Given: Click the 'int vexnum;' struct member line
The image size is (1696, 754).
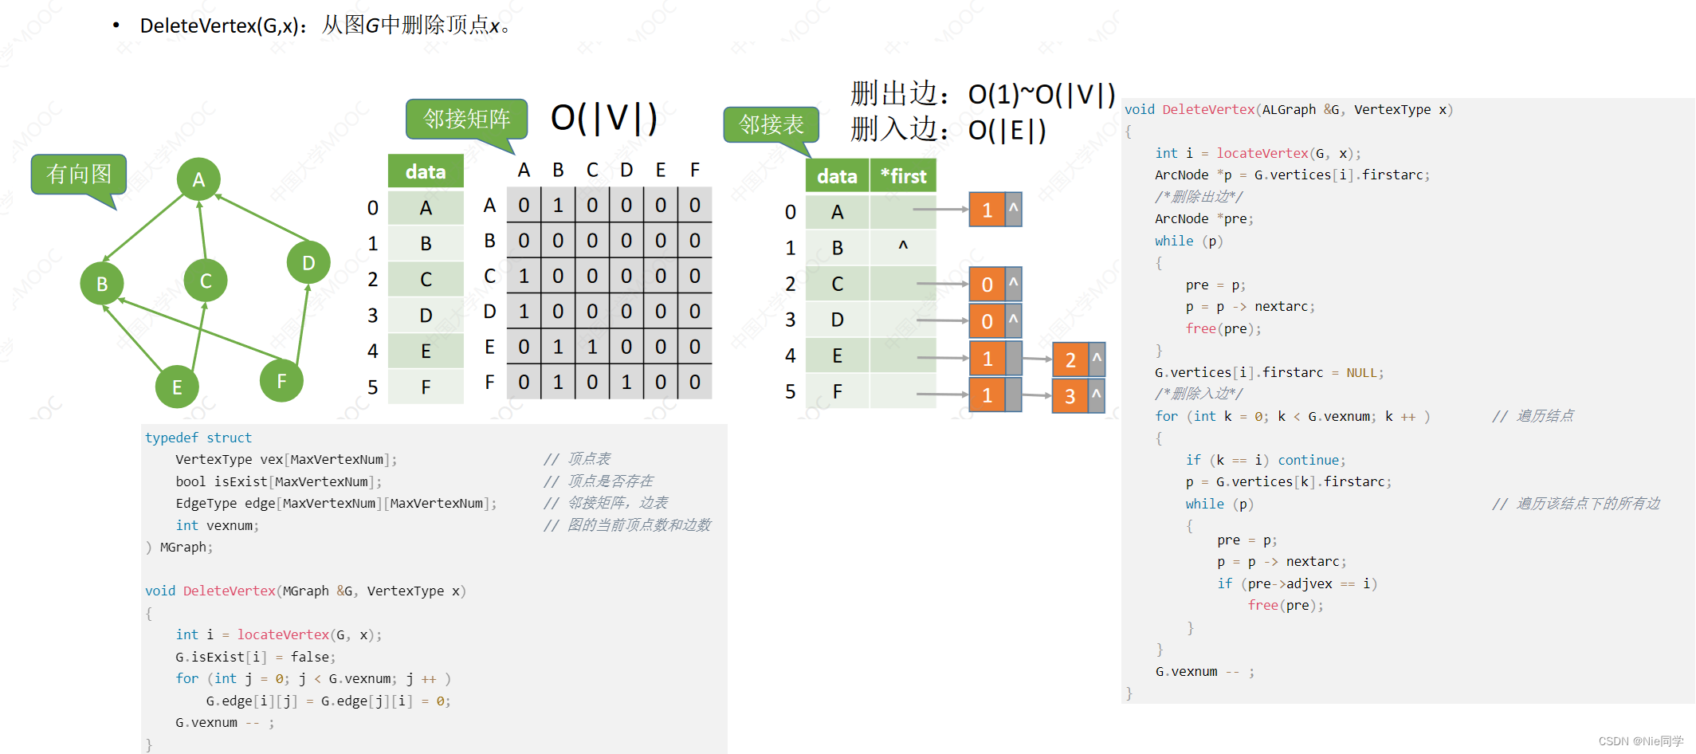Looking at the screenshot, I should click(x=218, y=525).
